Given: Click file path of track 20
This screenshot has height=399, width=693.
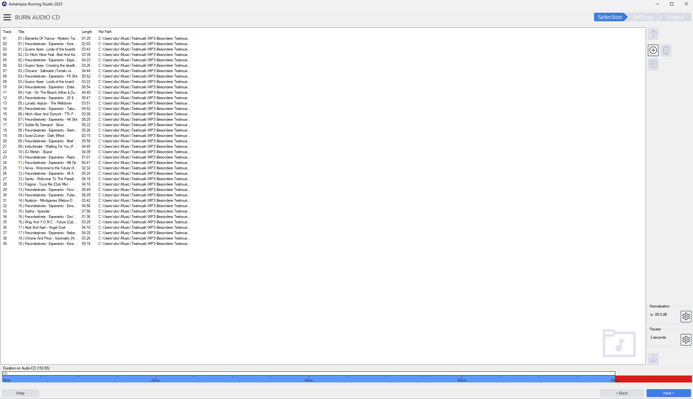Looking at the screenshot, I should (x=144, y=141).
